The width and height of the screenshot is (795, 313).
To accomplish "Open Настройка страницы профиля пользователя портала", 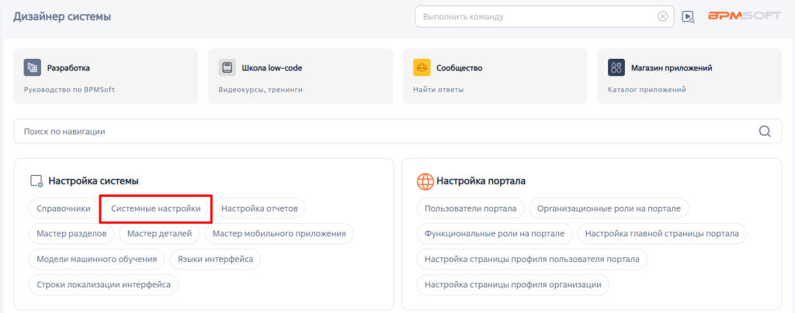I will pos(533,259).
